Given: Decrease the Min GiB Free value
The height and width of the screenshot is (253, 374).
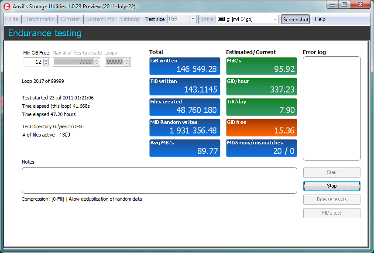Looking at the screenshot, I should 46,64.
